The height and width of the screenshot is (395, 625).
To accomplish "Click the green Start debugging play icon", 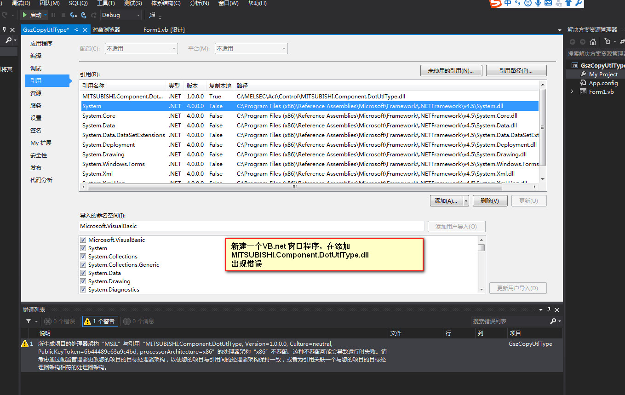I will tap(25, 15).
